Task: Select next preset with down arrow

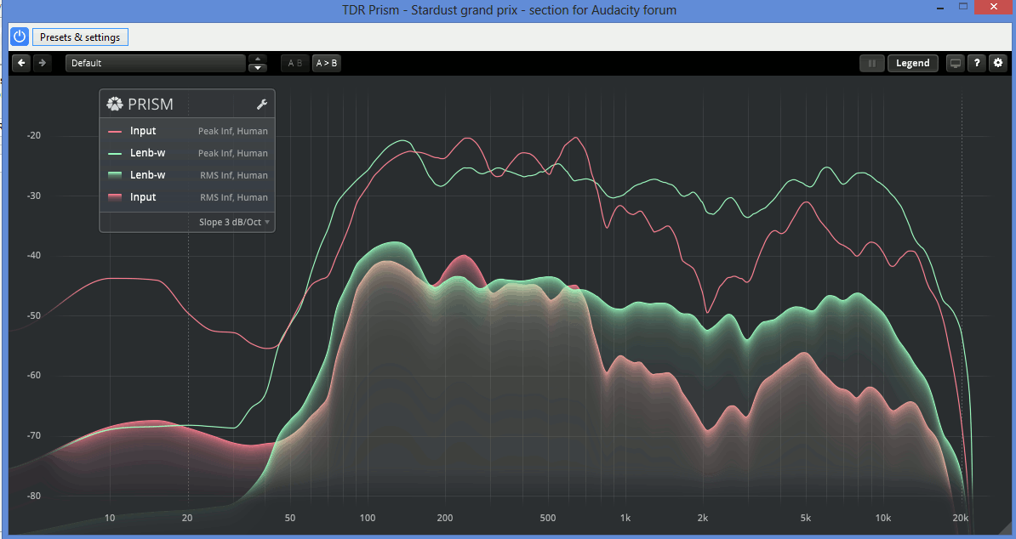Action: pyautogui.click(x=258, y=67)
